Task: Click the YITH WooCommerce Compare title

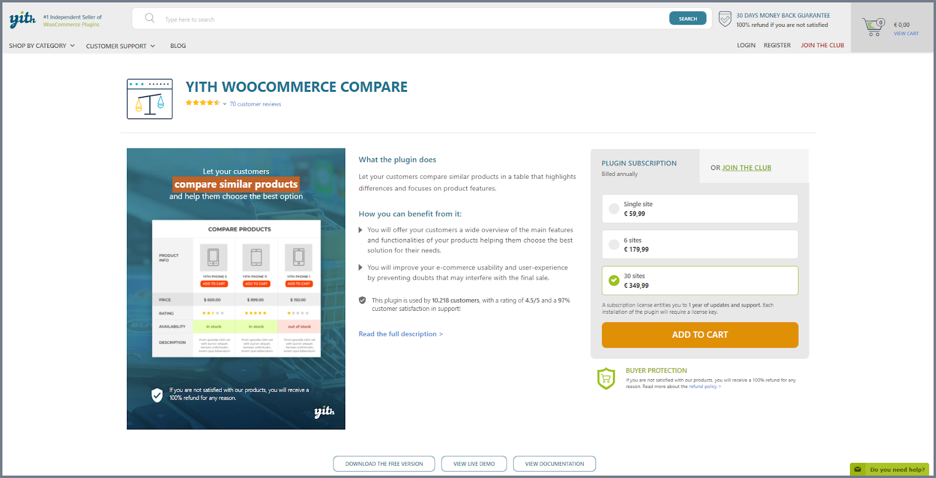Action: (x=297, y=86)
